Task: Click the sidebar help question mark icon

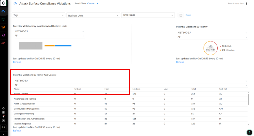Action: tap(3, 120)
